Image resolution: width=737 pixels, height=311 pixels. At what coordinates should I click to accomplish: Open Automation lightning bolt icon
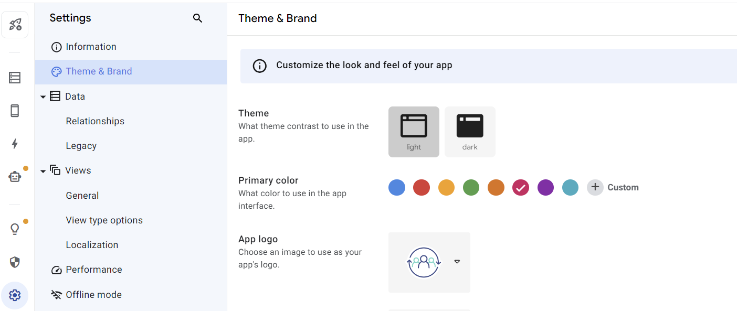15,144
